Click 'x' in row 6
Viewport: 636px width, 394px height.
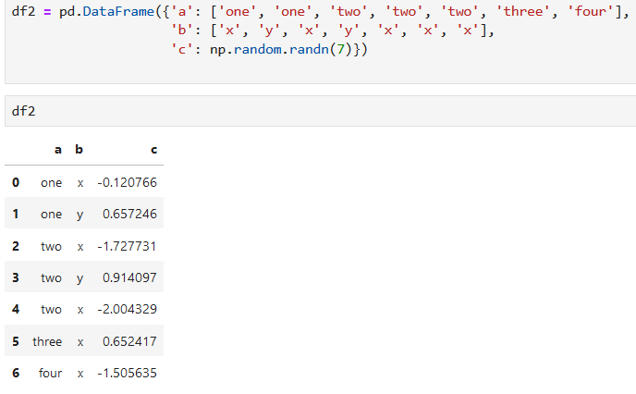pyautogui.click(x=80, y=374)
